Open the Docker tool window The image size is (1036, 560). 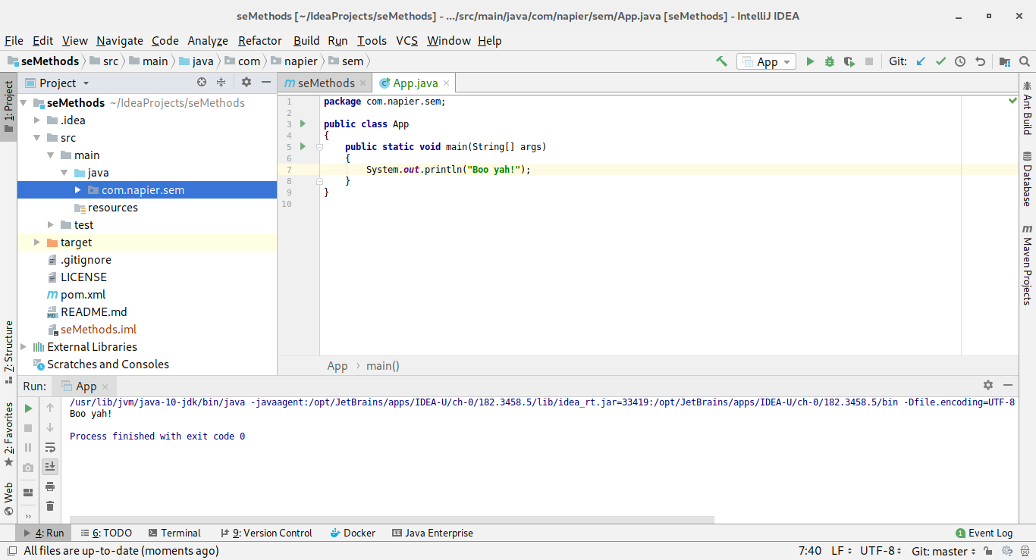(353, 533)
